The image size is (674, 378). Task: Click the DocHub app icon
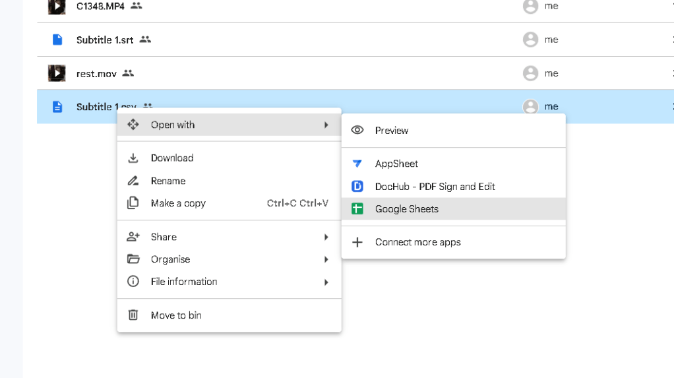(x=357, y=186)
